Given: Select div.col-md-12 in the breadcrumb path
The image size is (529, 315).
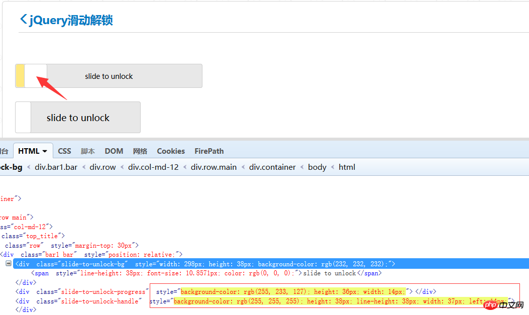Looking at the screenshot, I should click(x=153, y=167).
